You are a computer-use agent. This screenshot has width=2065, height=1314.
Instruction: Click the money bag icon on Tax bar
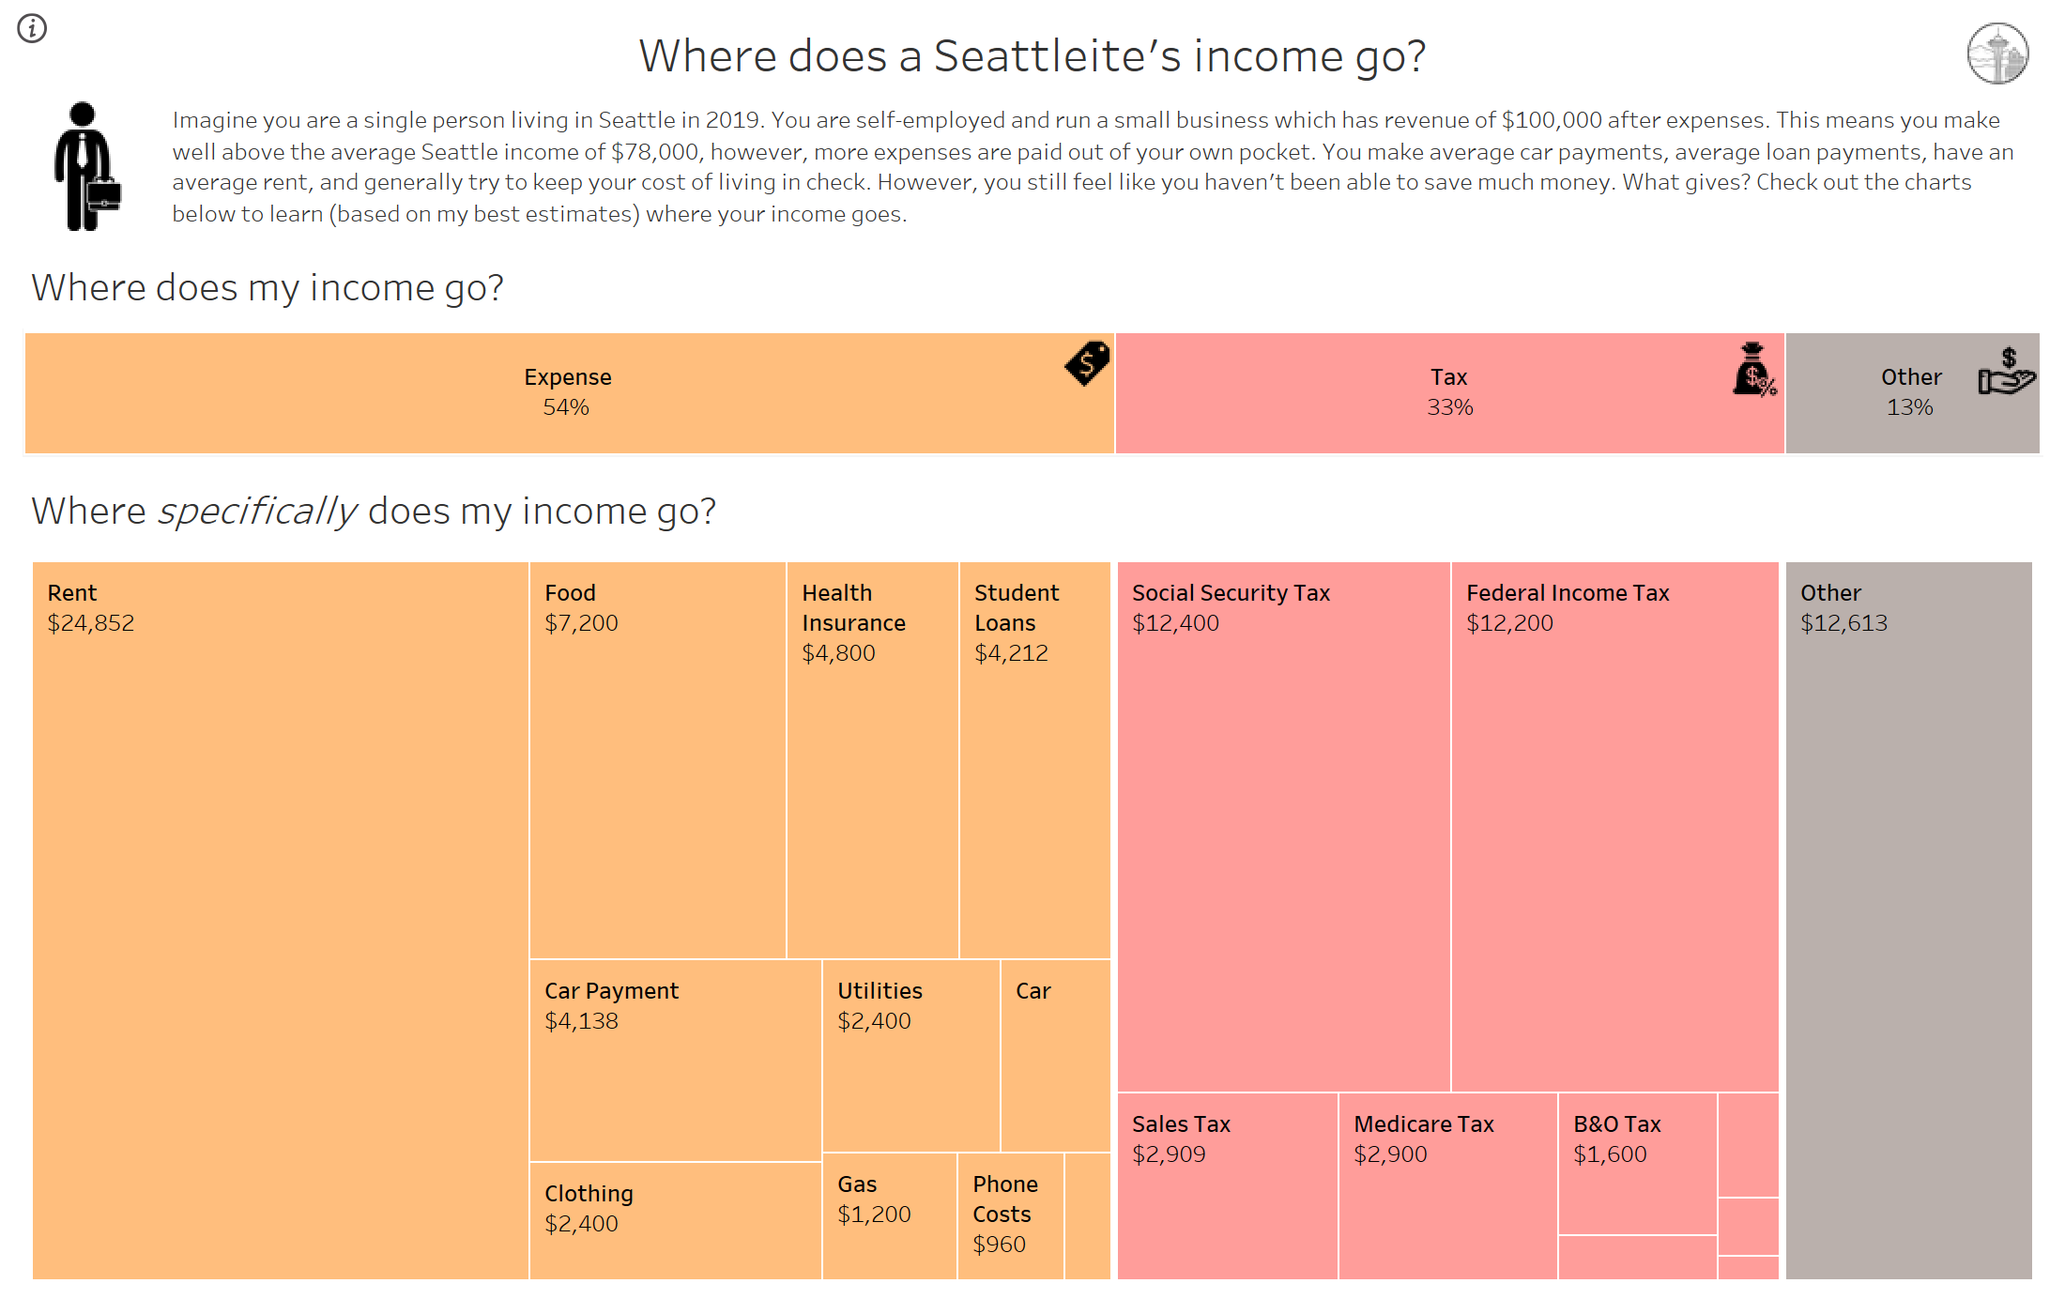[1754, 369]
